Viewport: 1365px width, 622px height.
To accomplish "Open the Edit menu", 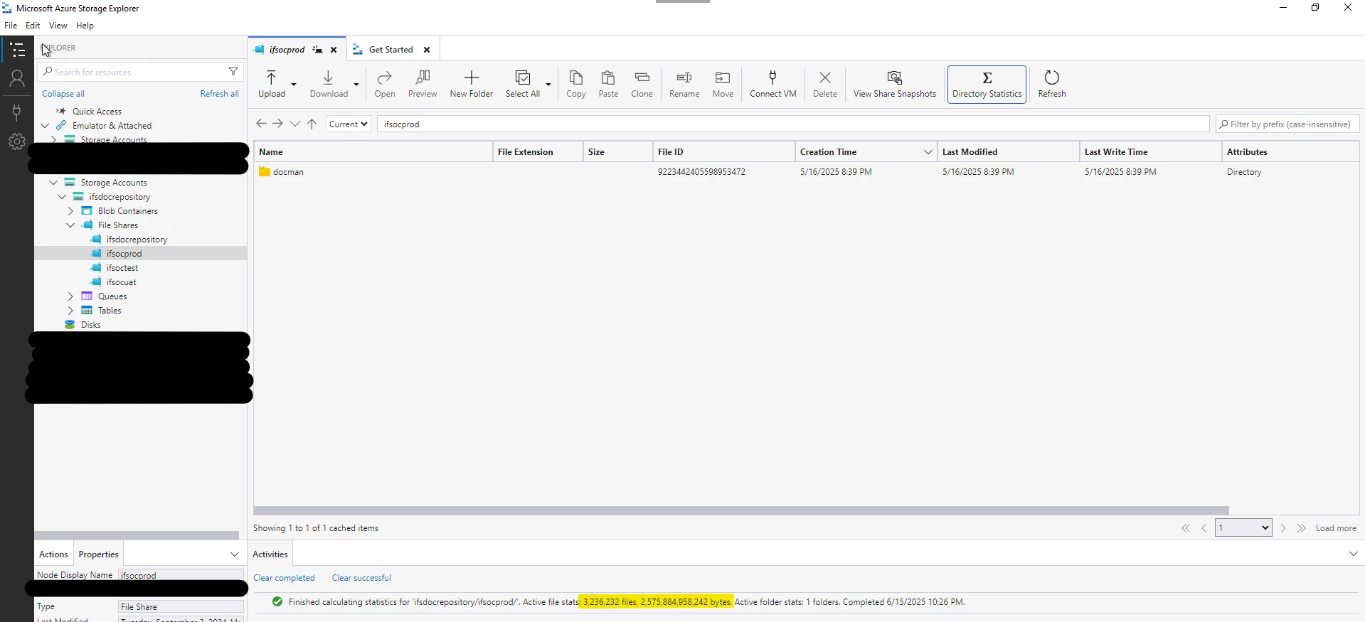I will click(x=33, y=26).
